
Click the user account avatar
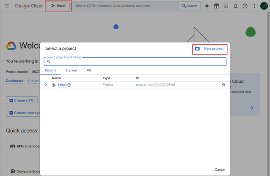tap(264, 6)
